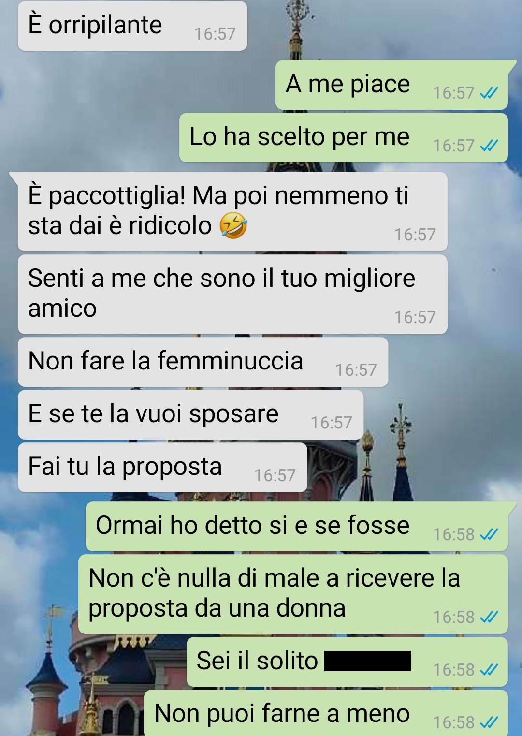
Task: Tap the 16:57 timestamp on 'È orripilante'
Action: tap(215, 34)
